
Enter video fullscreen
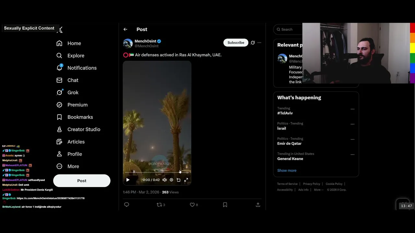click(x=186, y=180)
